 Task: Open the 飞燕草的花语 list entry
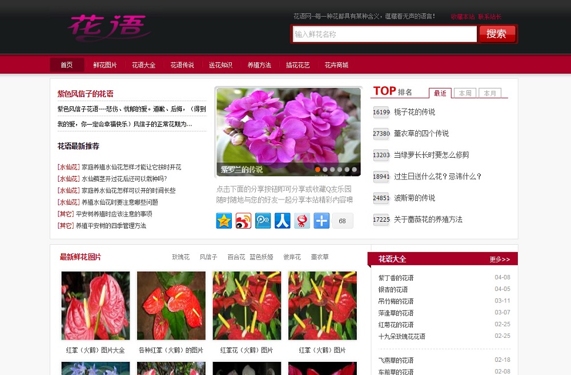click(x=396, y=360)
